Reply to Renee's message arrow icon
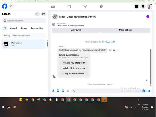 [114, 50]
